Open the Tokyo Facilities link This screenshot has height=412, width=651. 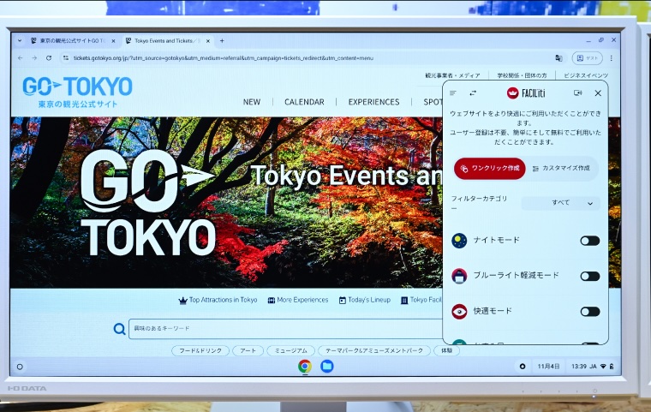click(x=421, y=300)
